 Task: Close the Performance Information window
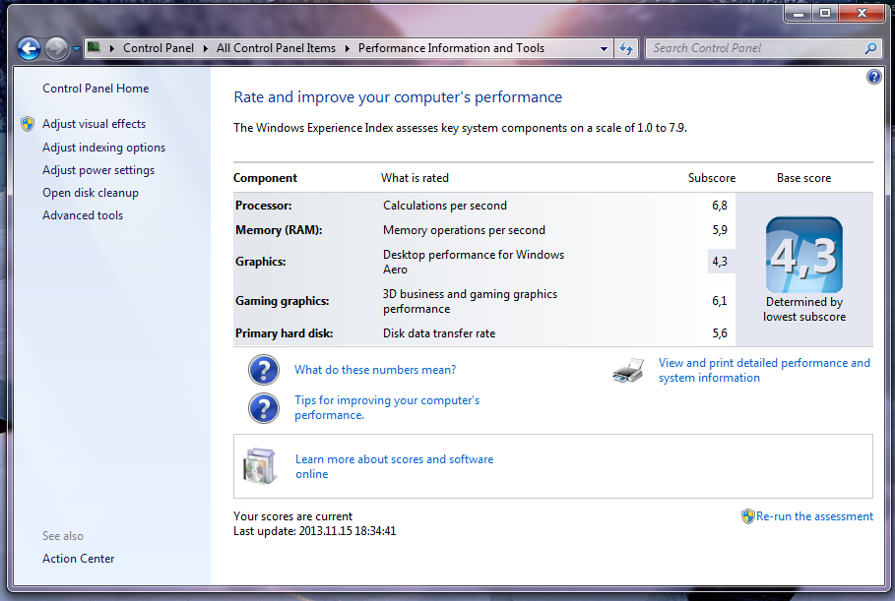tap(862, 13)
